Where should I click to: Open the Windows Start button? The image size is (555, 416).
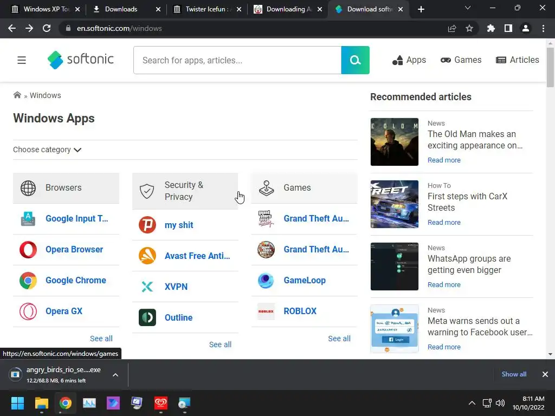pos(17,403)
